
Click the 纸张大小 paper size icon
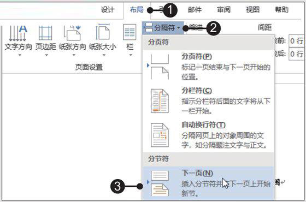coord(103,32)
